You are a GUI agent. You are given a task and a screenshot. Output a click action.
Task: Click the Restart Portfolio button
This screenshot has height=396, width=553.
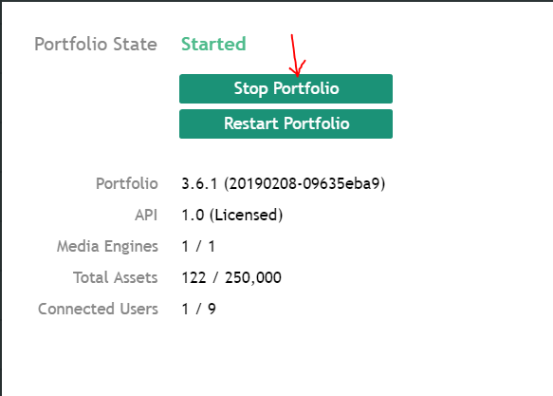pos(286,123)
